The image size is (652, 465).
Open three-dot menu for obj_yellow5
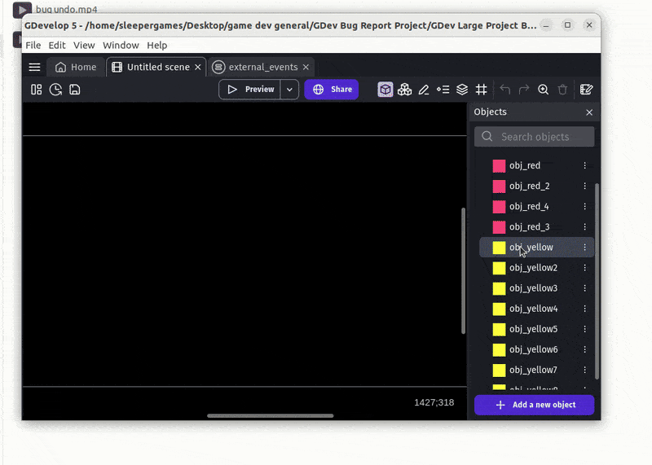click(x=584, y=329)
